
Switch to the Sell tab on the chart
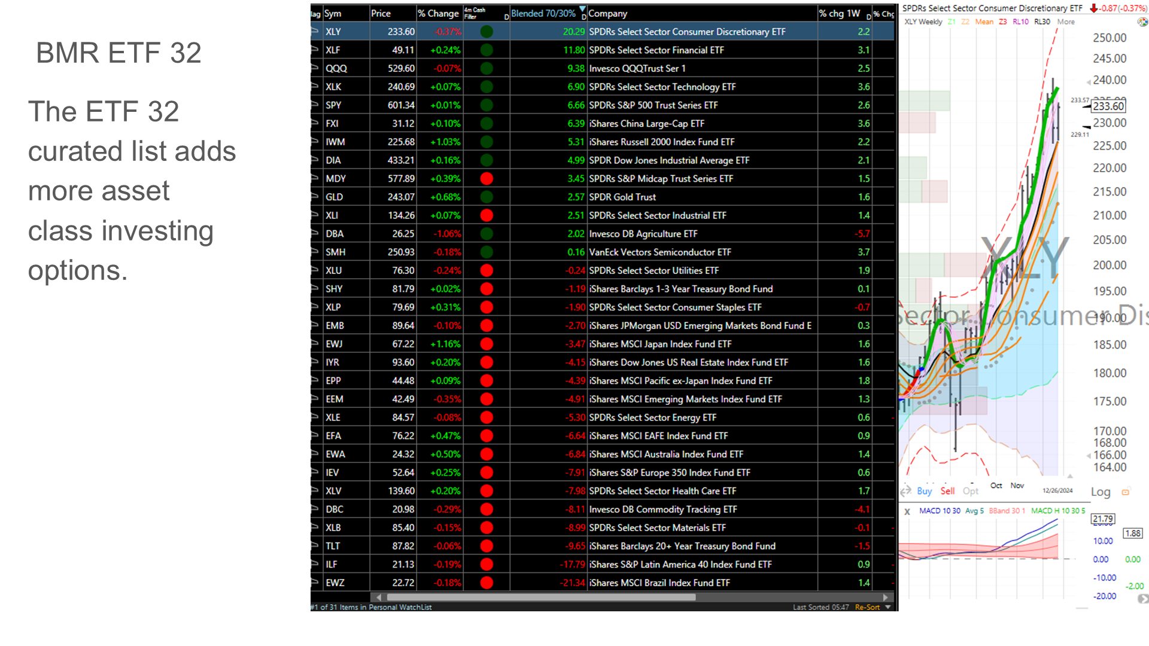[947, 491]
